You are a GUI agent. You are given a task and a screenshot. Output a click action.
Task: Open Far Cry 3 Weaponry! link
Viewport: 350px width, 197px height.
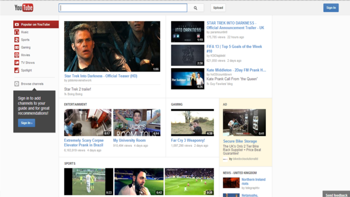[x=188, y=140]
